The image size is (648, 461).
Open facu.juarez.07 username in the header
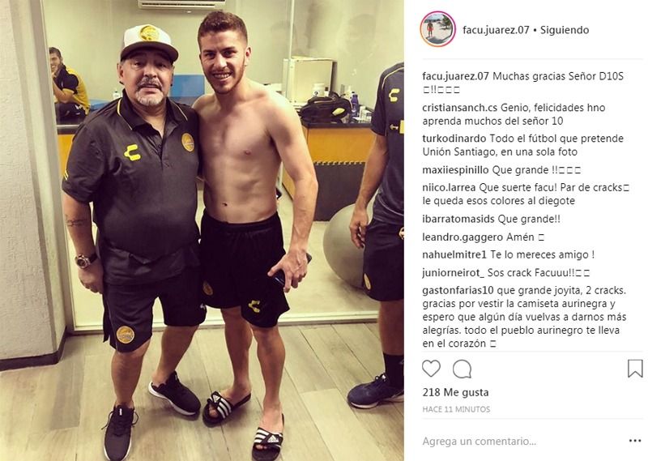496,30
